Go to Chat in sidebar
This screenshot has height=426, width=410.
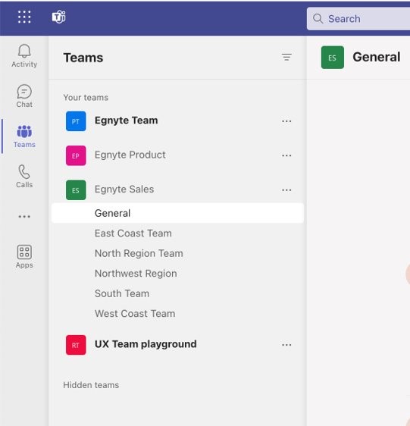[x=24, y=96]
